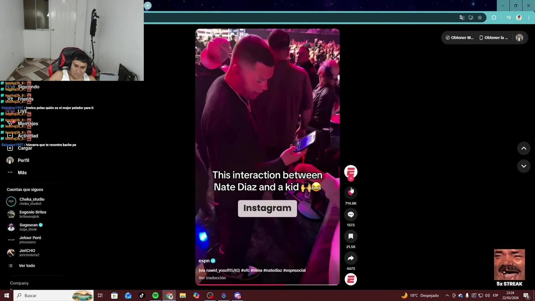
Task: Click the espn username under the video
Action: click(204, 261)
